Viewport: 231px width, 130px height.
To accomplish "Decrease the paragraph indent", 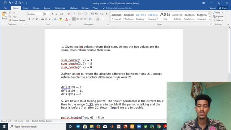I will point(92,14).
